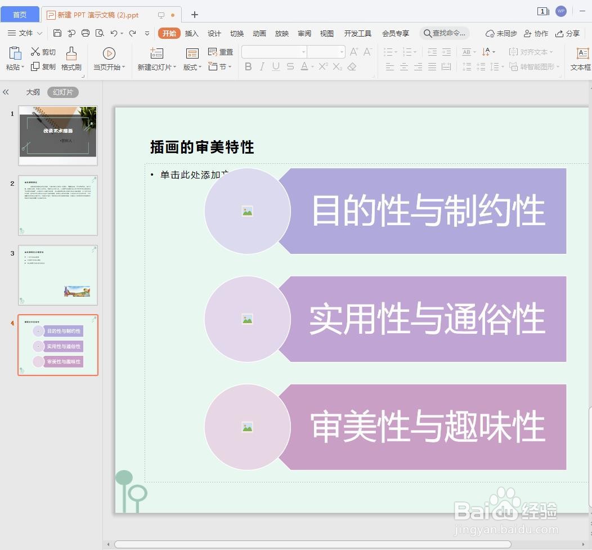Toggle italic formatting
The width and height of the screenshot is (592, 550).
click(x=262, y=66)
